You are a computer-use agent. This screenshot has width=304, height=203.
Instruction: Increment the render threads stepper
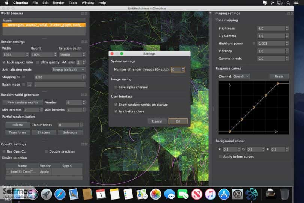[x=183, y=68]
